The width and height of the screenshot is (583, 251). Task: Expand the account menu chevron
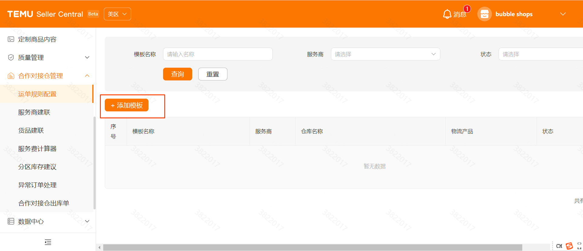point(563,14)
